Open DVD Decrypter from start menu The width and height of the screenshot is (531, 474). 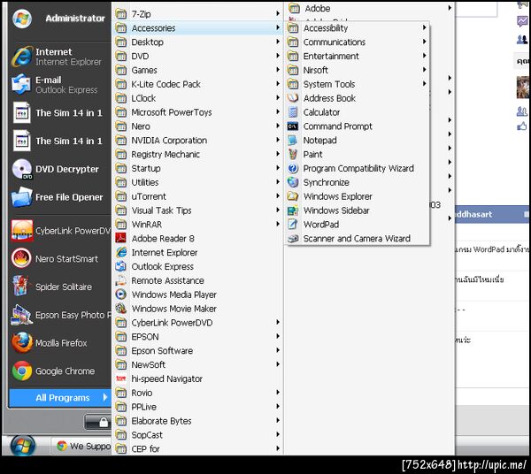59,169
